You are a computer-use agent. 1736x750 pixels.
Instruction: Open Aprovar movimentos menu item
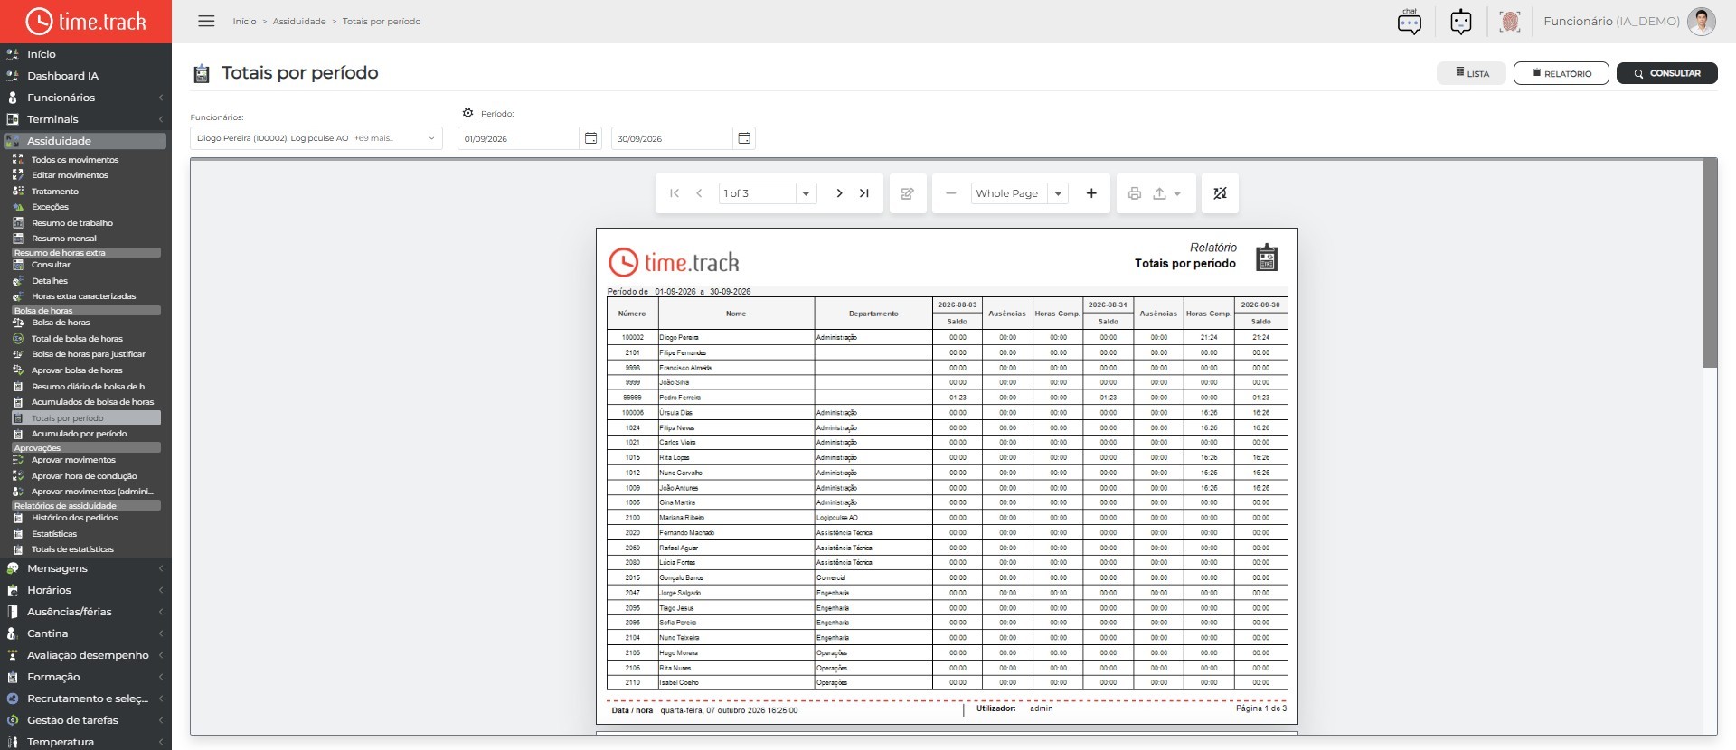73,460
